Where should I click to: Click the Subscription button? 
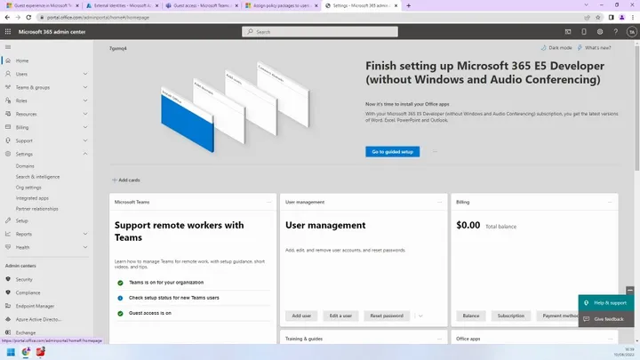(x=510, y=316)
